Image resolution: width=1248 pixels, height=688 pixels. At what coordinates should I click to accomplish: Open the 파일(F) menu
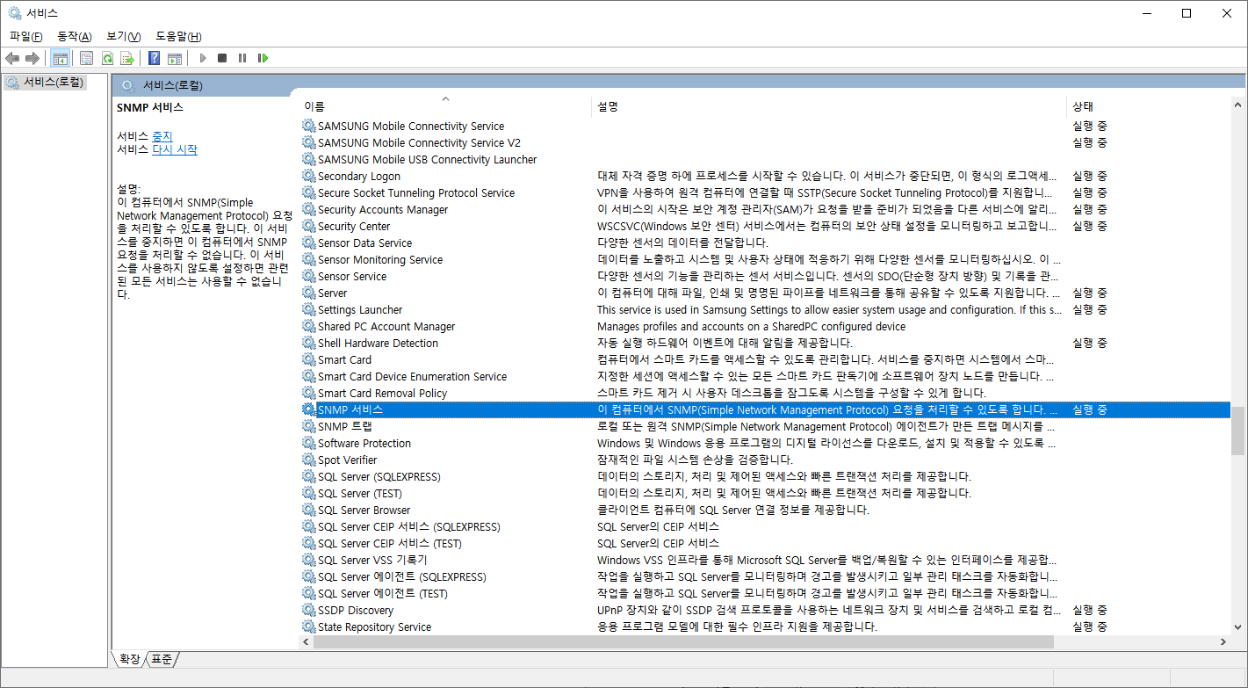[x=25, y=36]
